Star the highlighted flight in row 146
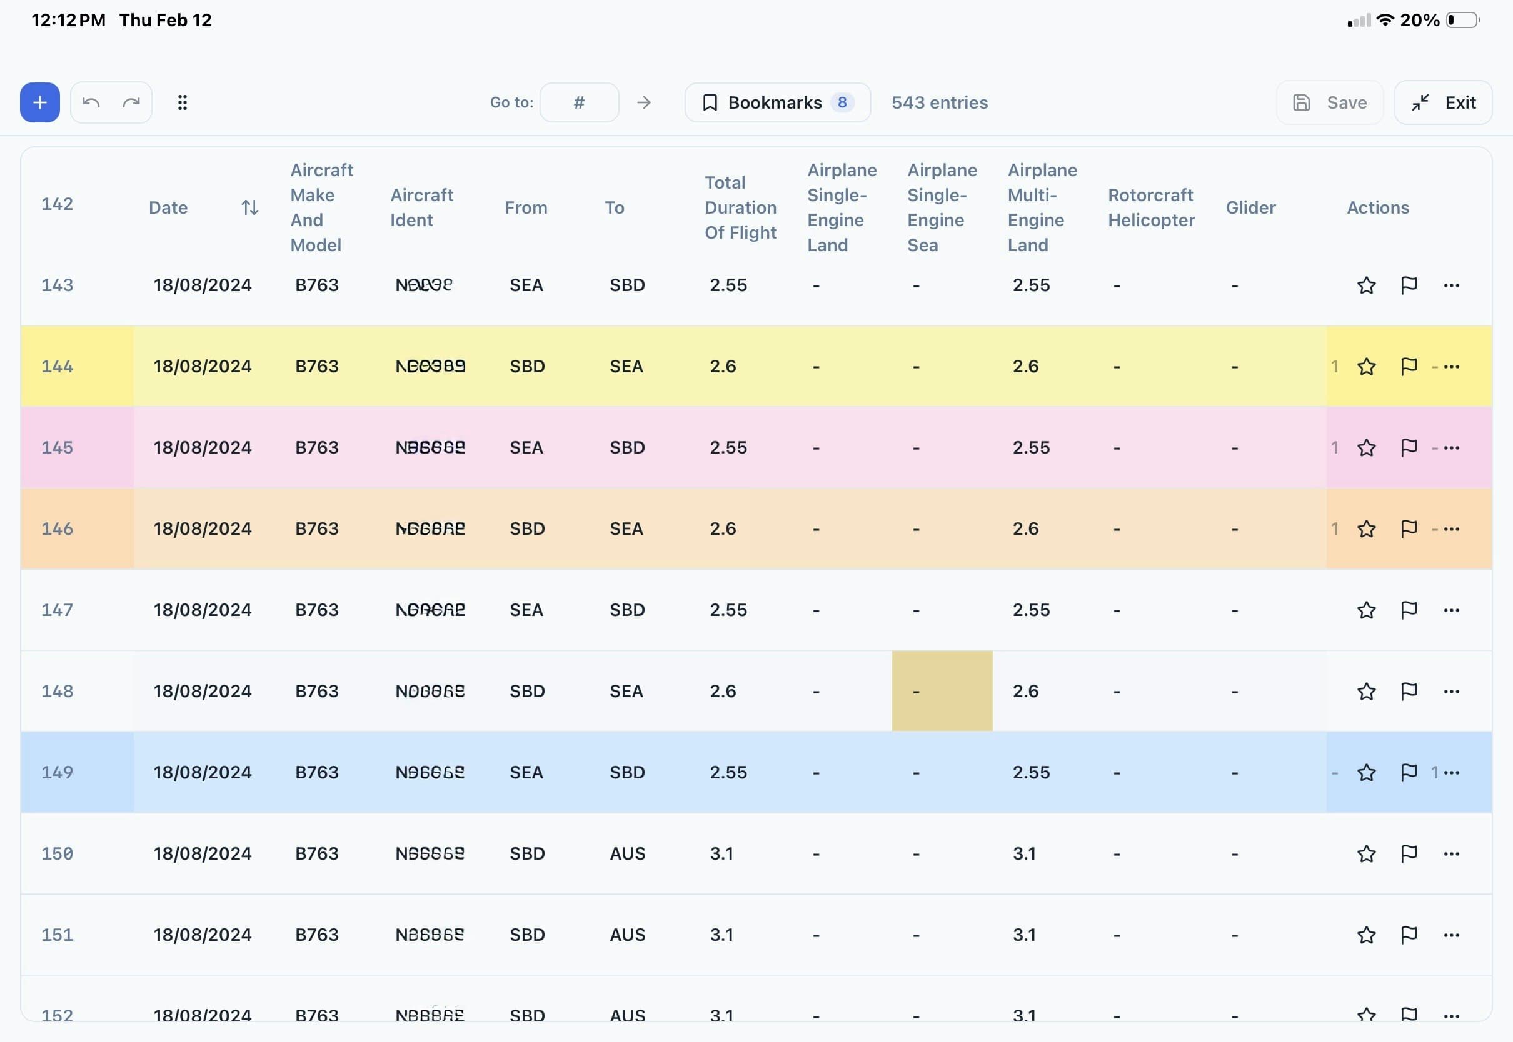This screenshot has width=1513, height=1042. [1366, 529]
